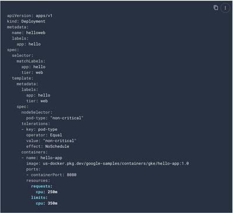Image resolution: width=233 pixels, height=213 pixels.
Task: Click the apiVersion: apps/v1 line
Action: (30, 16)
